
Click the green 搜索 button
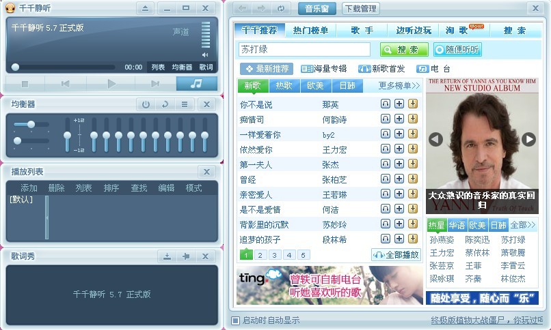403,50
